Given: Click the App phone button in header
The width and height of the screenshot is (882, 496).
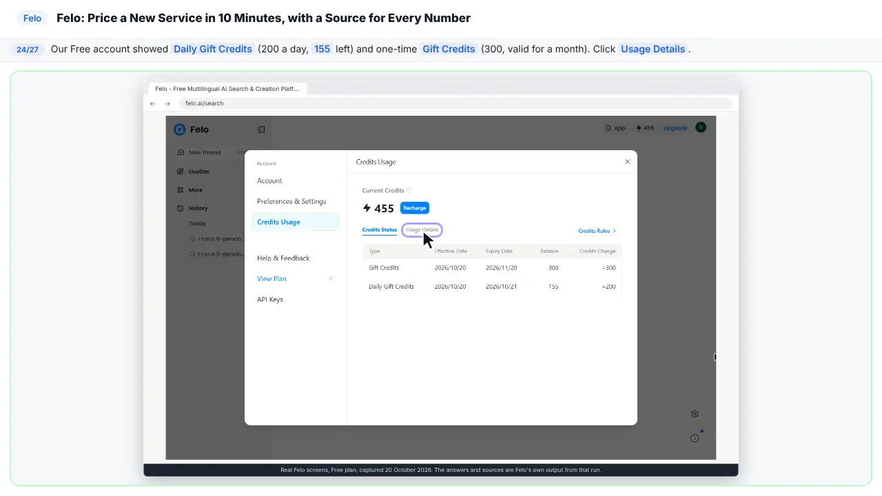Looking at the screenshot, I should click(x=615, y=128).
